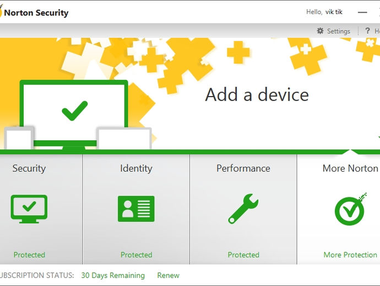Click the Norton logo in title bar
The width and height of the screenshot is (380, 286).
(x=1, y=12)
